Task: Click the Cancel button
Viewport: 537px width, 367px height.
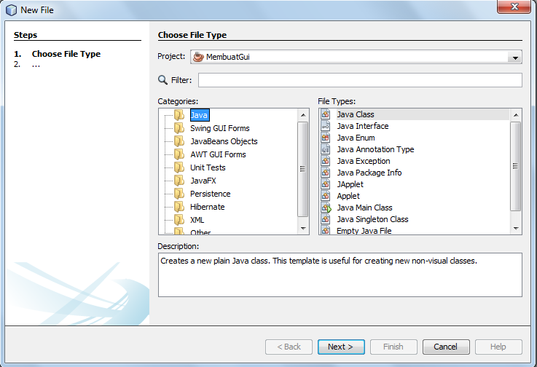Action: [x=446, y=347]
